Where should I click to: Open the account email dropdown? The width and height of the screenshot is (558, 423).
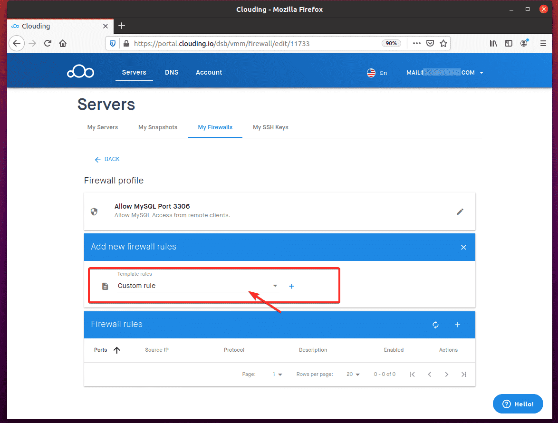point(444,73)
